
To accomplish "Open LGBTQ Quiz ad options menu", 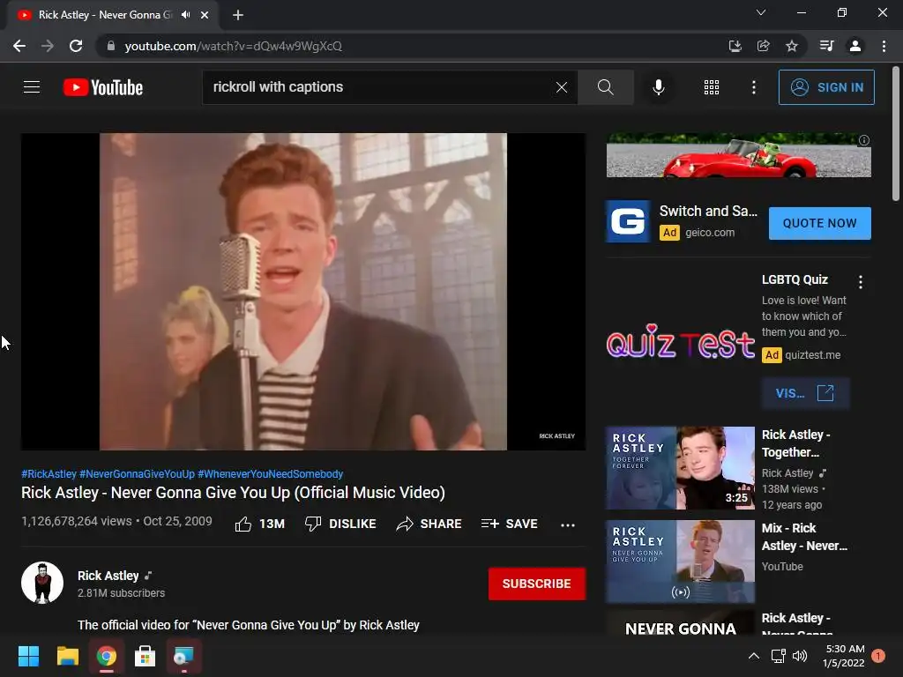I will 861,281.
